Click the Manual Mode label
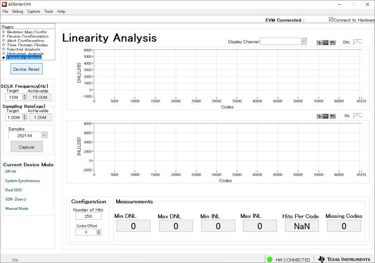 point(16,209)
